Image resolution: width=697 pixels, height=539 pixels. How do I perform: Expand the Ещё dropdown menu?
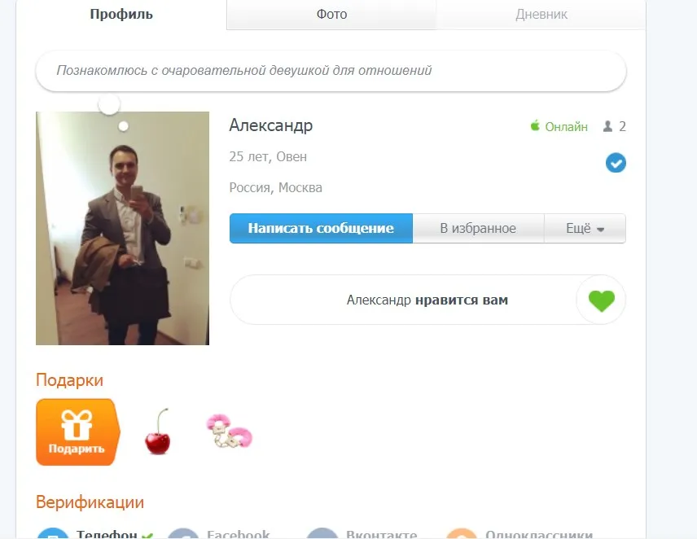[585, 229]
